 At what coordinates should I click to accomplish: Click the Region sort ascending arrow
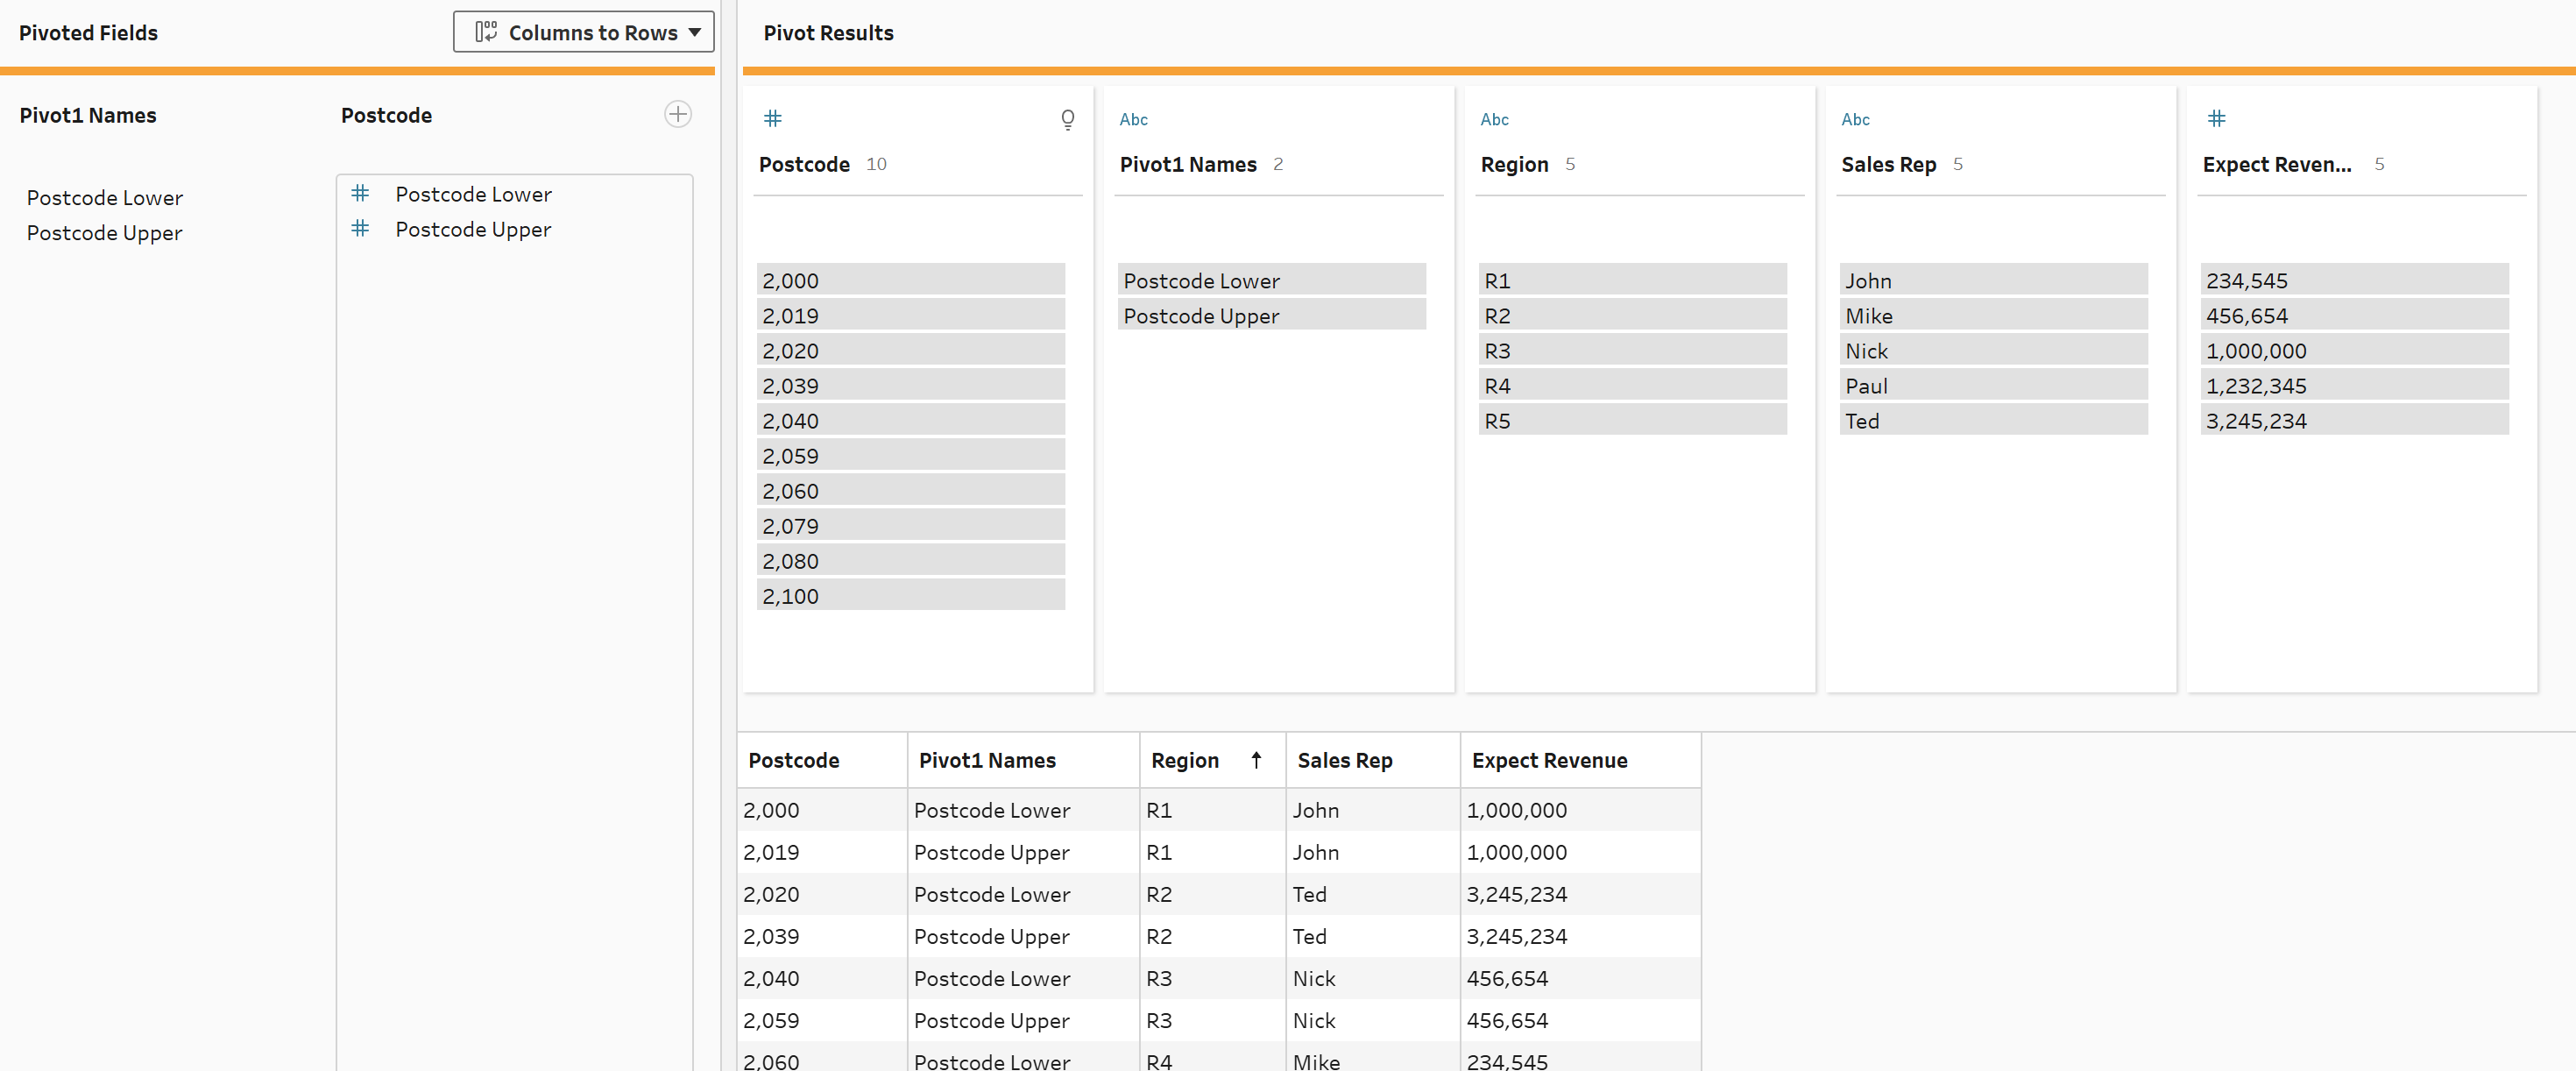(x=1256, y=760)
